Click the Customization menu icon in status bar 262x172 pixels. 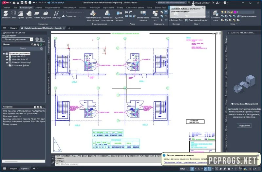click(259, 169)
